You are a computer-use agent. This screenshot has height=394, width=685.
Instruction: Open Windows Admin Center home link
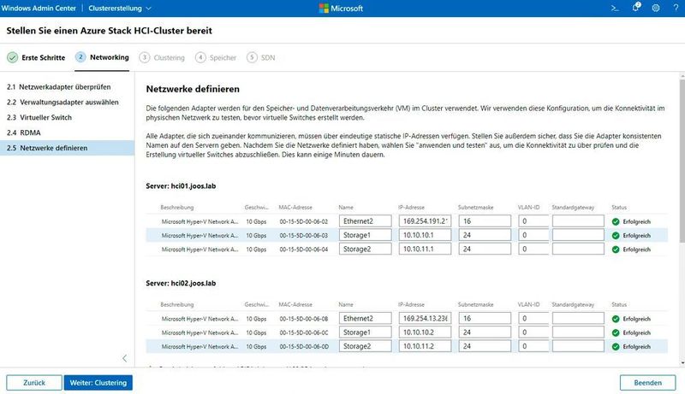pos(39,9)
